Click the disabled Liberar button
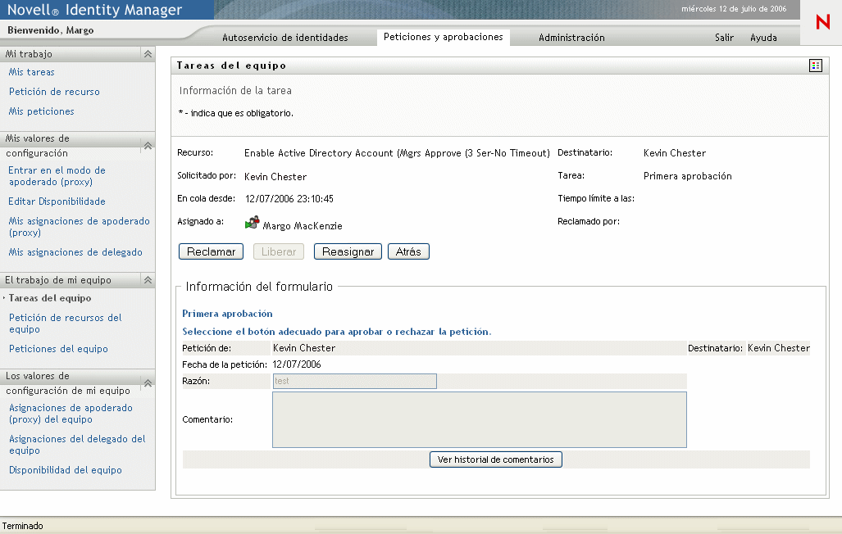Image resolution: width=842 pixels, height=534 pixels. pyautogui.click(x=279, y=251)
